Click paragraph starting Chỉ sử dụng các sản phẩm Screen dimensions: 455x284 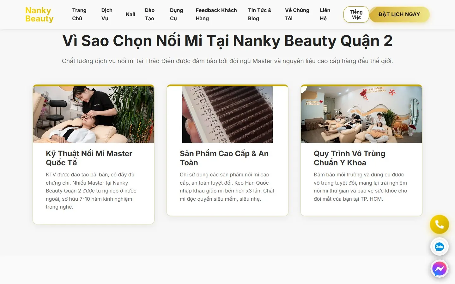[227, 187]
